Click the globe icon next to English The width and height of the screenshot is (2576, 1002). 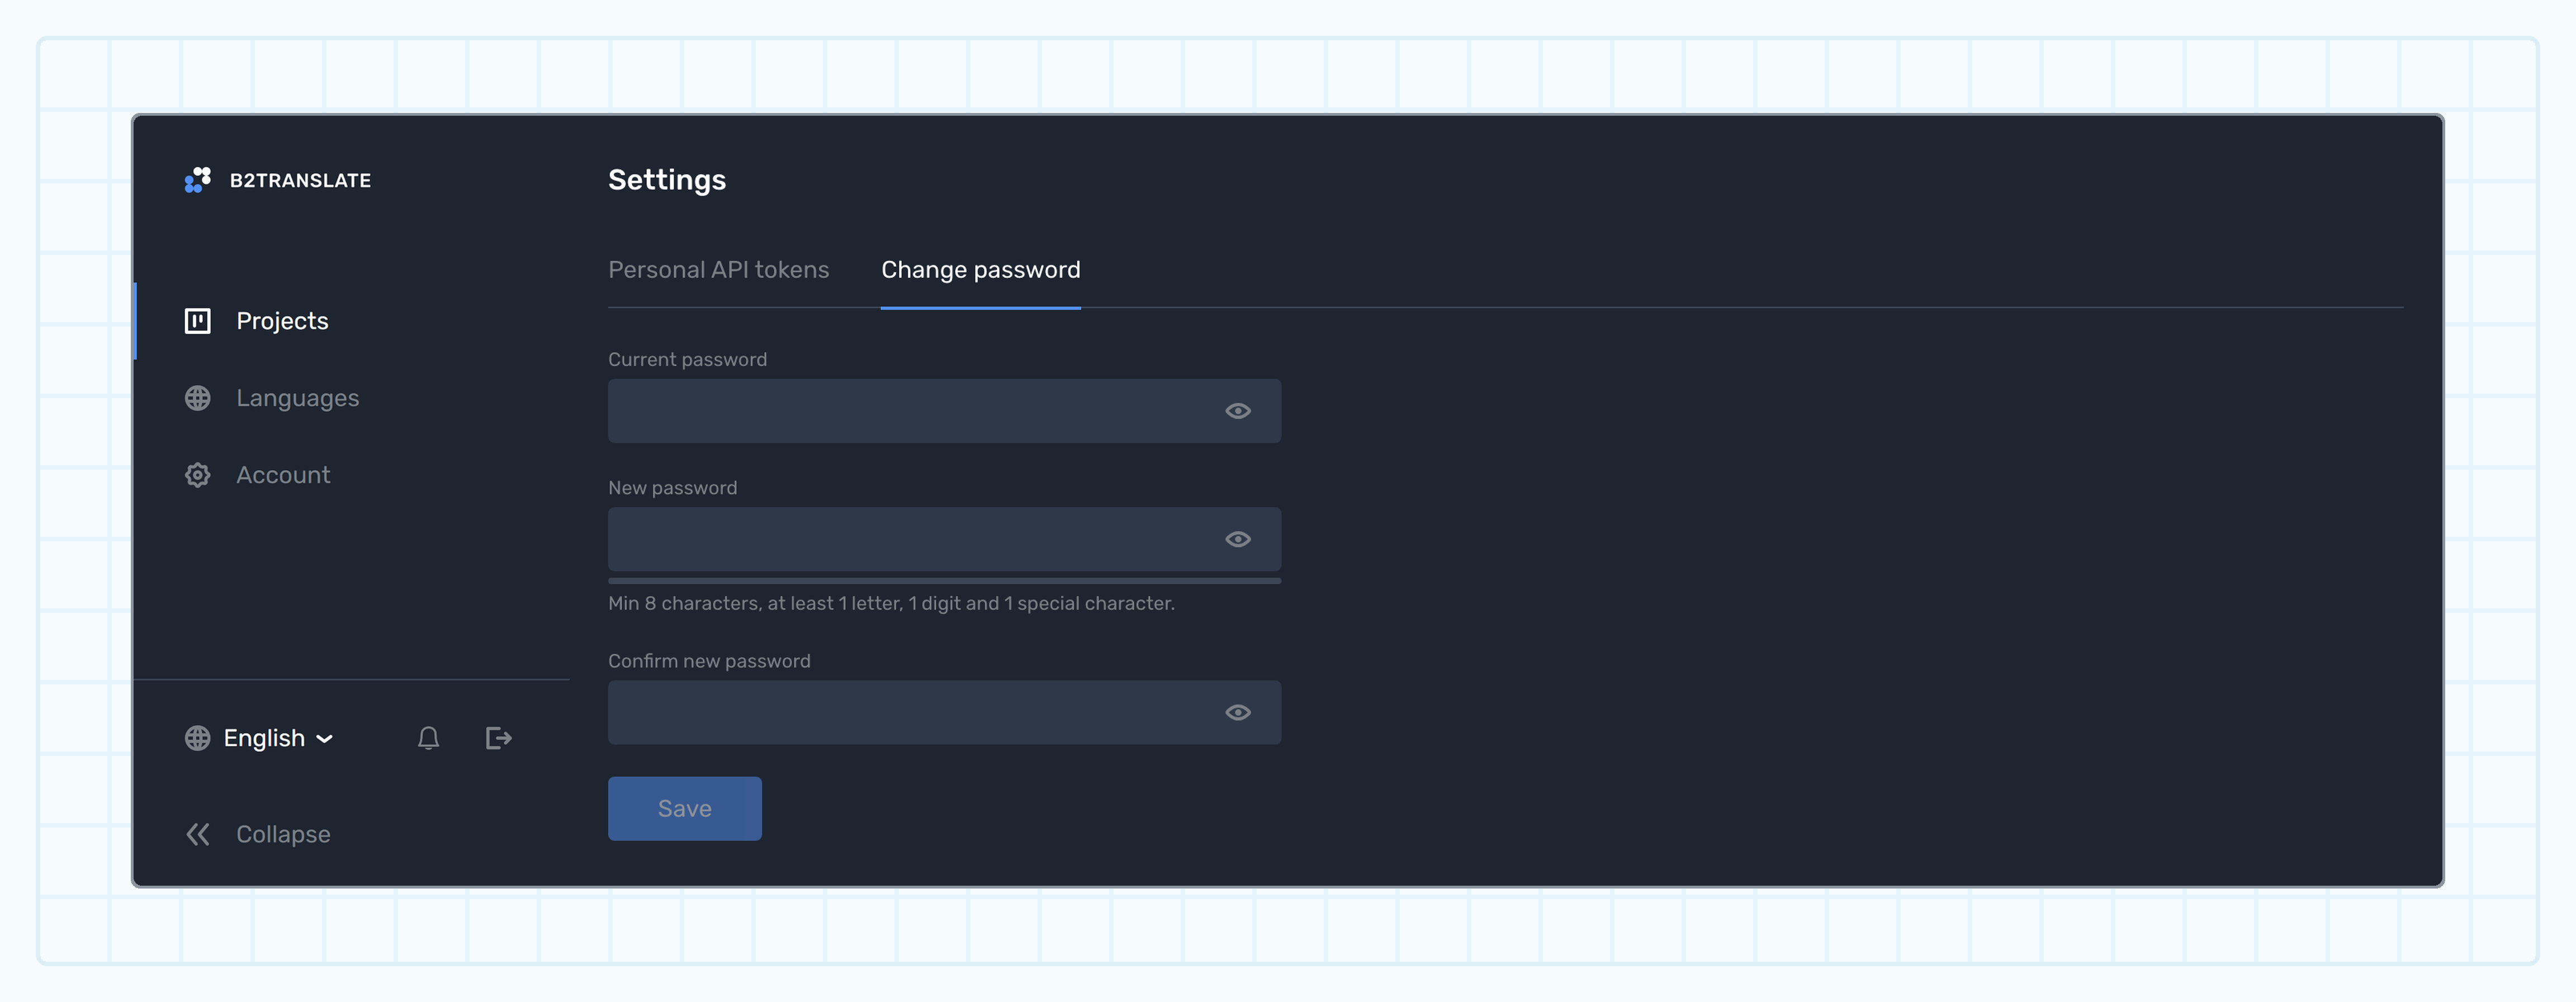[x=198, y=738]
